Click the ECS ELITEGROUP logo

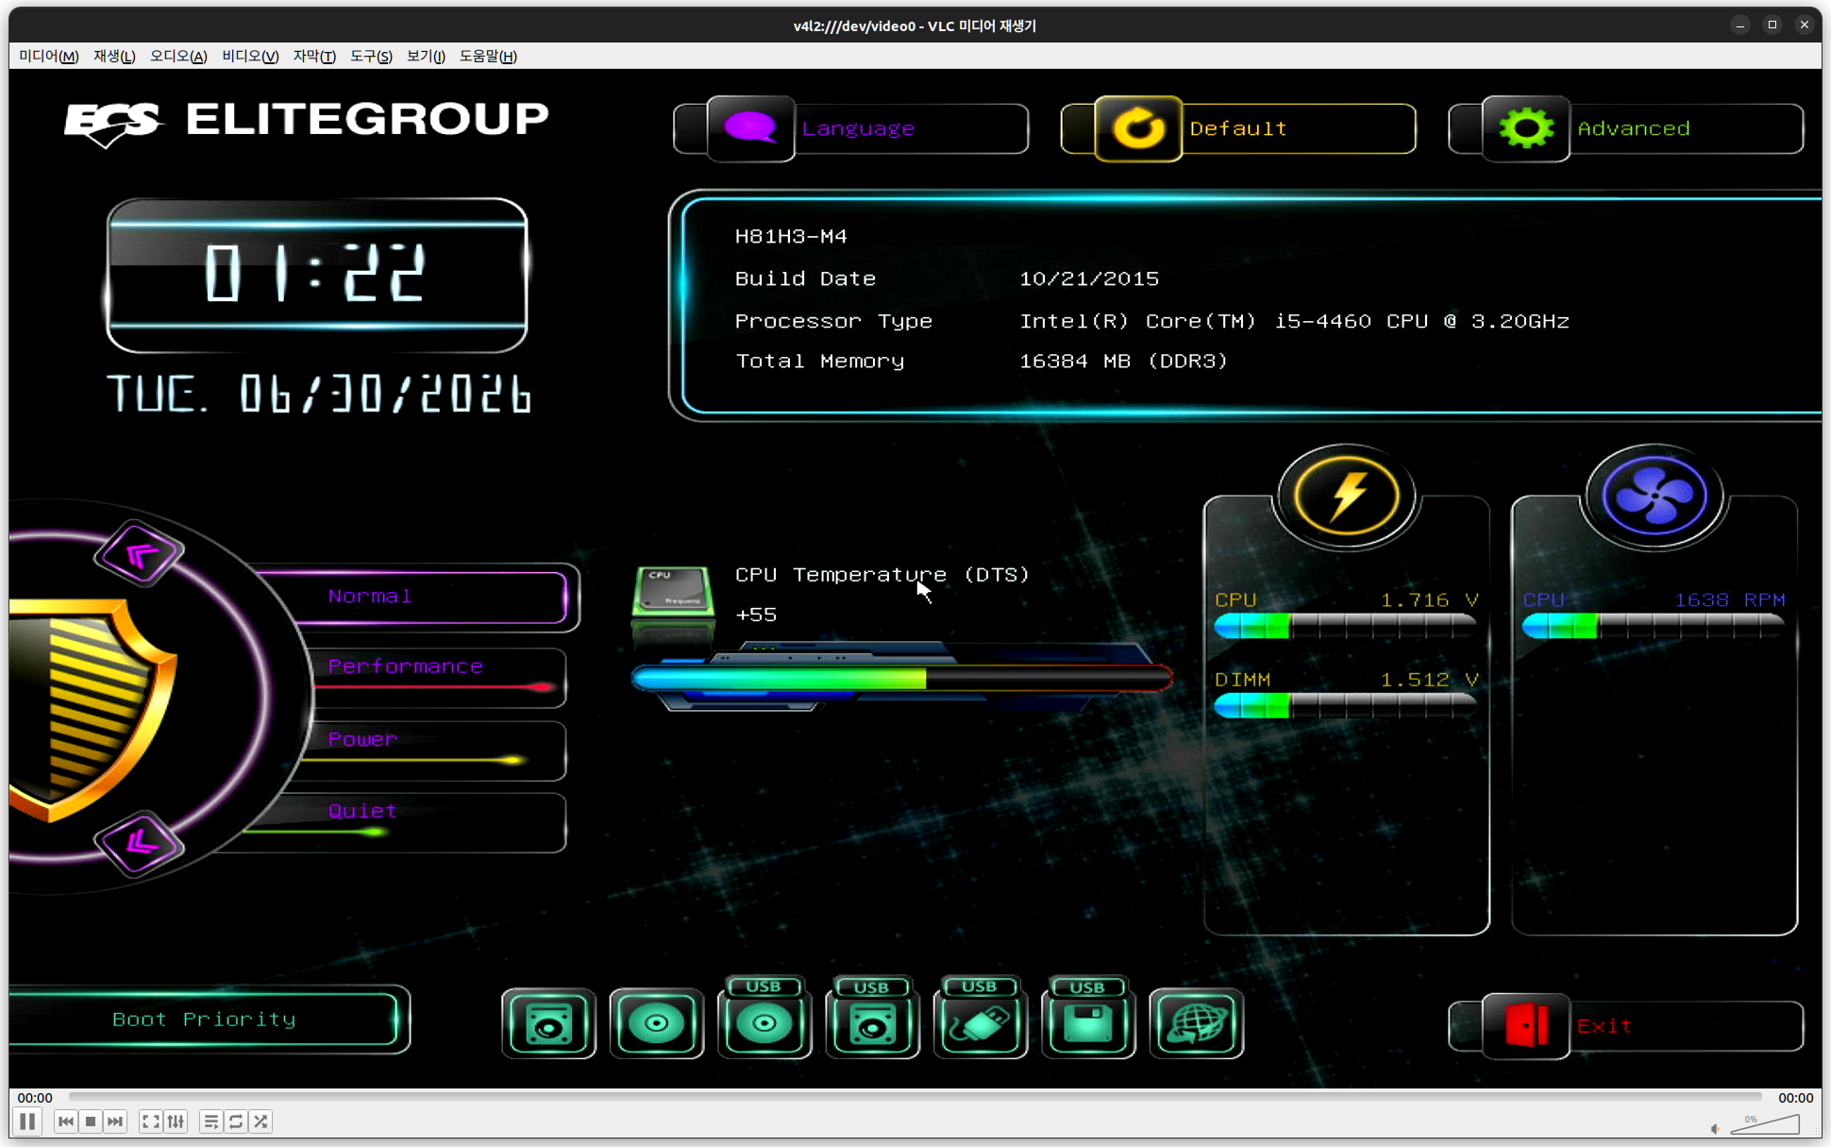[x=307, y=123]
